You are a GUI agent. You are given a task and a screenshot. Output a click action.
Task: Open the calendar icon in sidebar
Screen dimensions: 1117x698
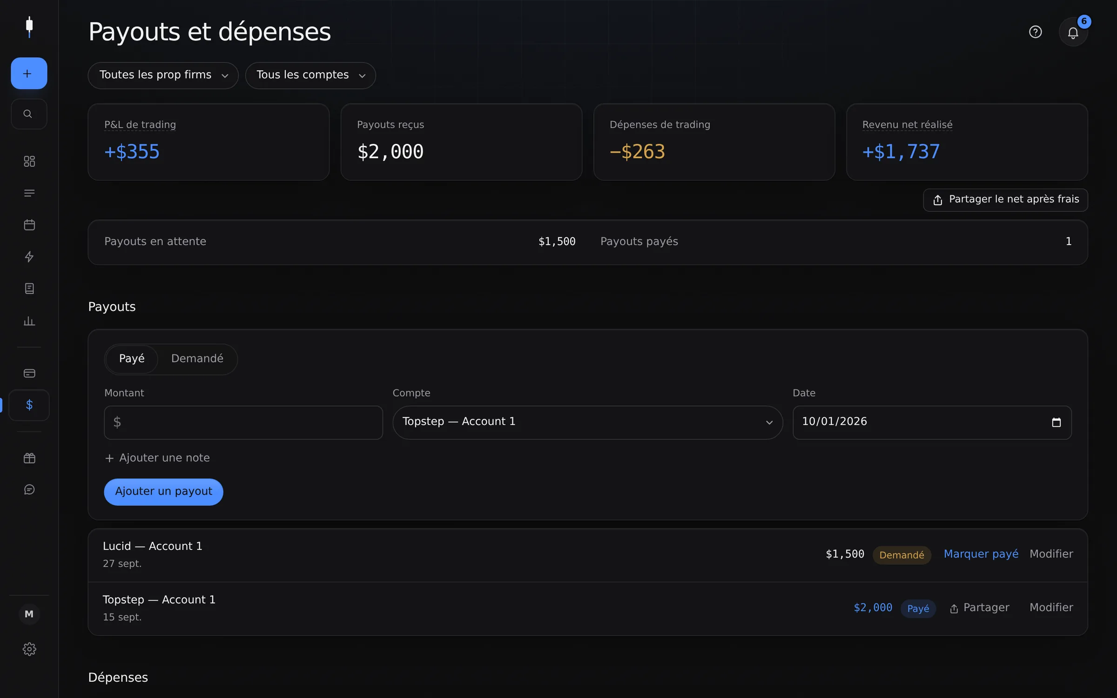coord(29,225)
